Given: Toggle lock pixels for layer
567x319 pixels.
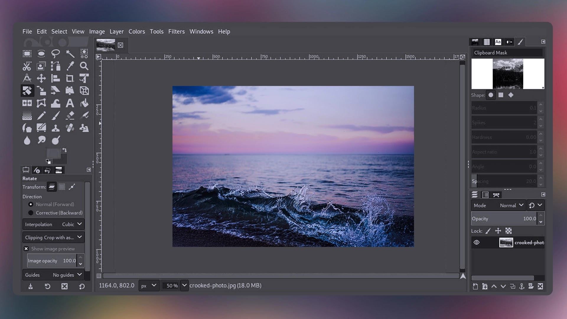Looking at the screenshot, I should point(488,231).
